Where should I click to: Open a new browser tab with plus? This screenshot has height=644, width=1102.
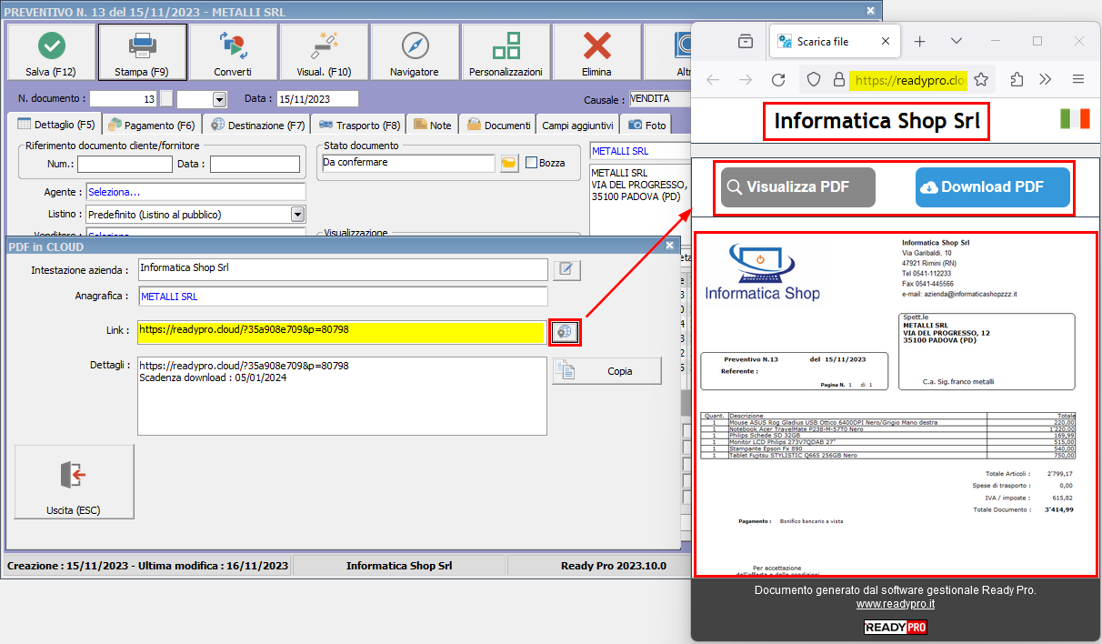919,41
